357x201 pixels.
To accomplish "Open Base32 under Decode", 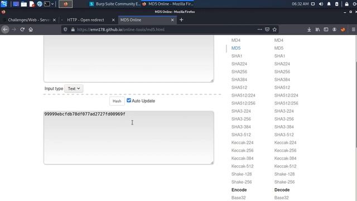I will click(x=281, y=198).
